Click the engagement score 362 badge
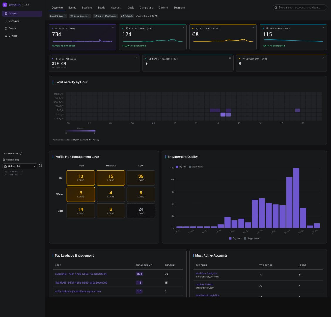Image resolution: width=331 pixels, height=317 pixels. tap(139, 274)
